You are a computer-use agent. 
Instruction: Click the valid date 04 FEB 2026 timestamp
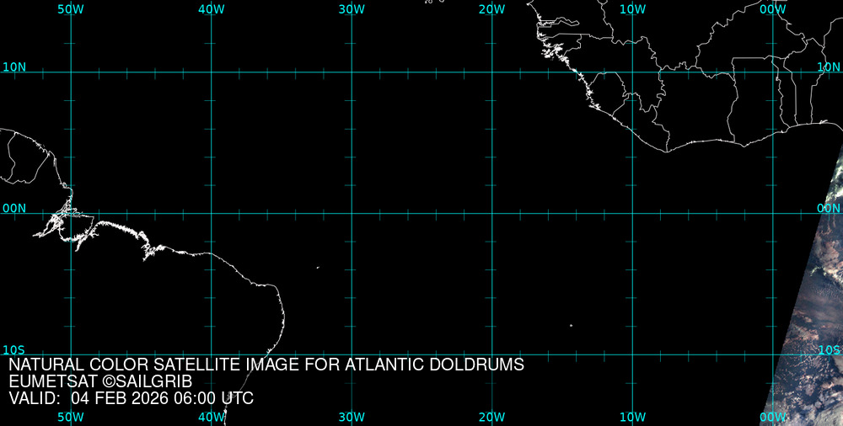click(x=131, y=398)
